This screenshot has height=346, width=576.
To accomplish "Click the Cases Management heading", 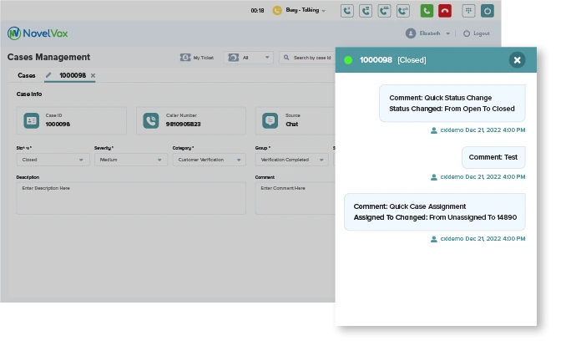I will pyautogui.click(x=48, y=57).
